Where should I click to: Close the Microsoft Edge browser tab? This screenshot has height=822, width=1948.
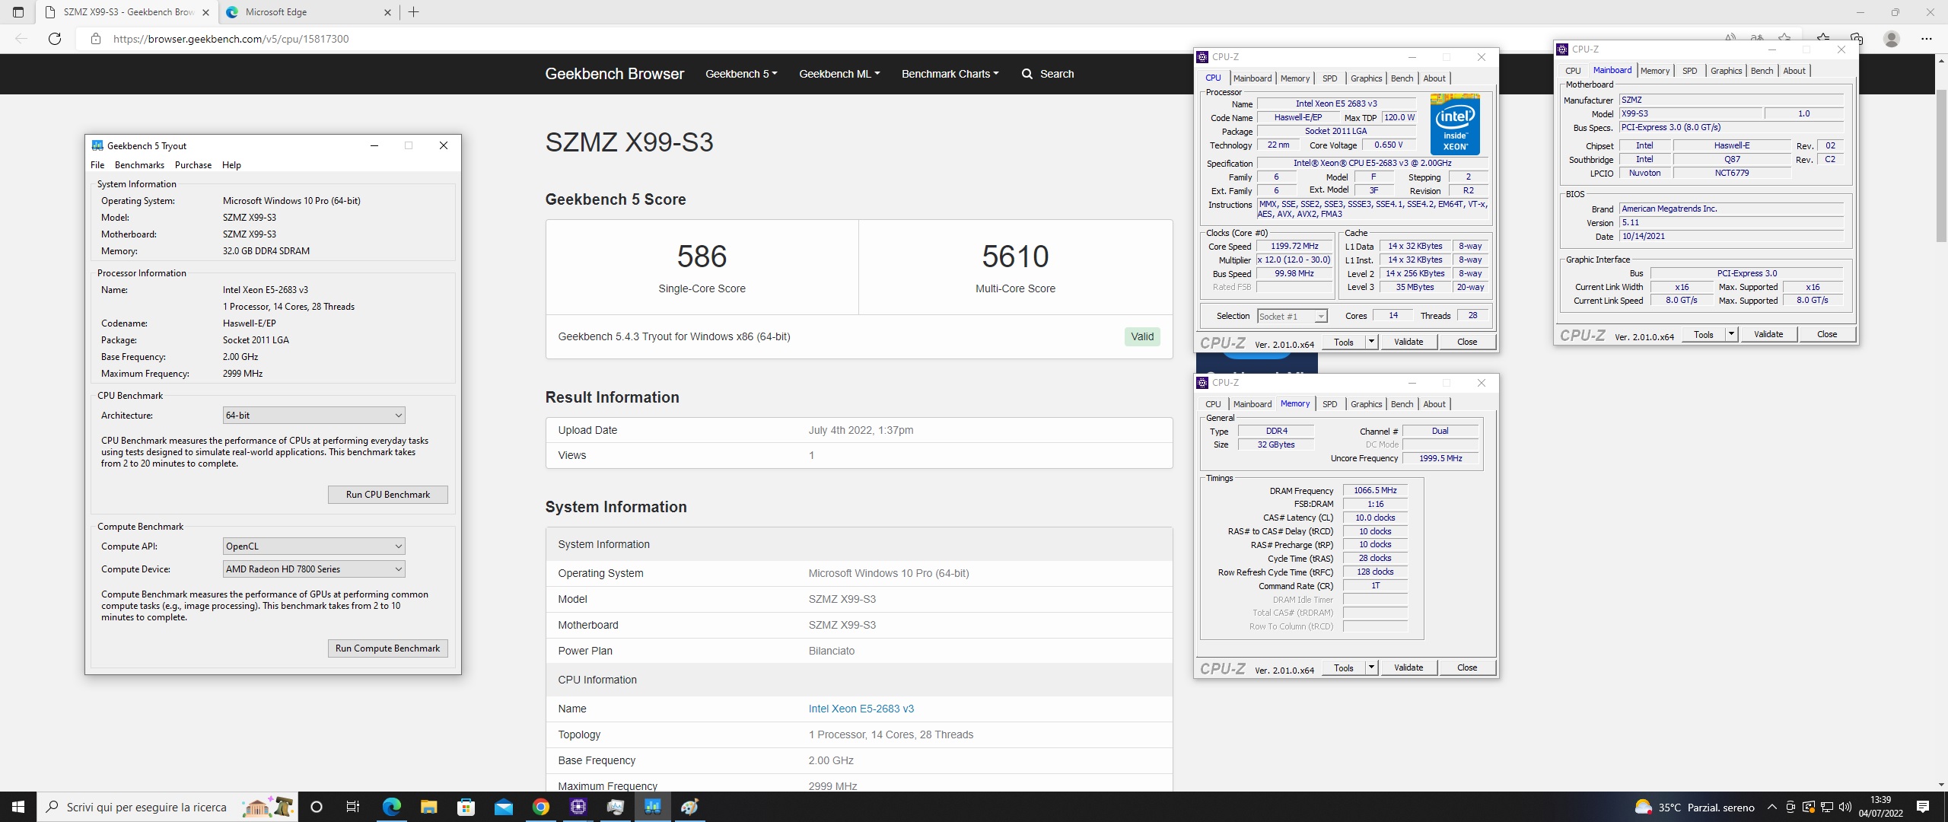(387, 12)
